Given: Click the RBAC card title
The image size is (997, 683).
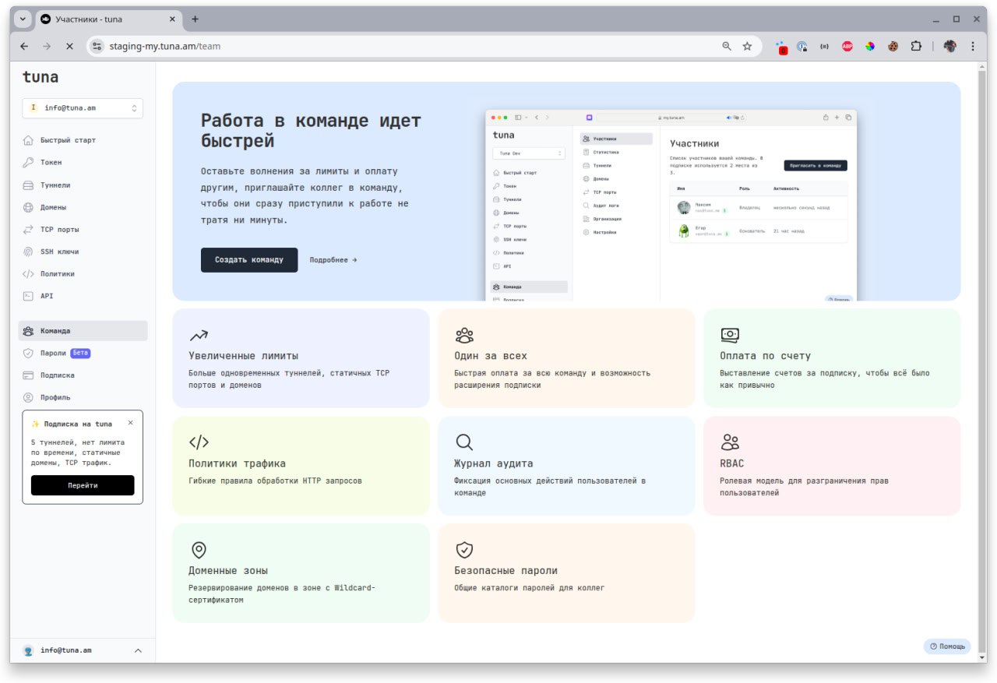Looking at the screenshot, I should coord(732,463).
